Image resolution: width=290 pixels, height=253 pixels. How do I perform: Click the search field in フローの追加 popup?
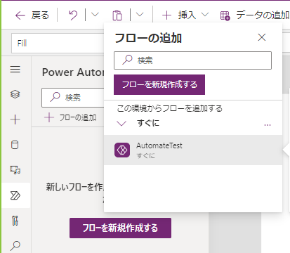(192, 60)
